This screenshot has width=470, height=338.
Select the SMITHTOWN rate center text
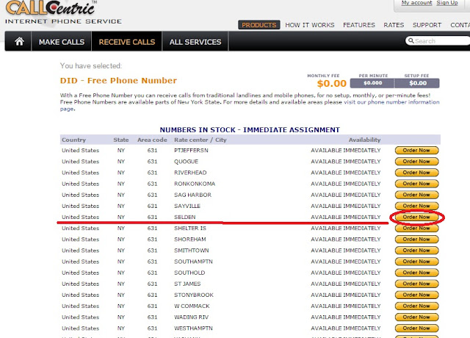coord(191,251)
